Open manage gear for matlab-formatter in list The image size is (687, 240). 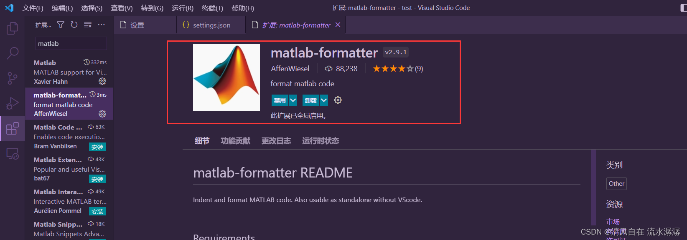[102, 114]
